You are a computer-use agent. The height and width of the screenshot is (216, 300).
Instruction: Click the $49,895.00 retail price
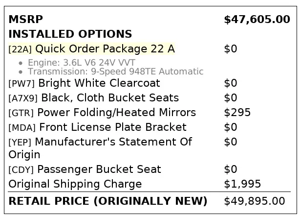click(x=254, y=201)
